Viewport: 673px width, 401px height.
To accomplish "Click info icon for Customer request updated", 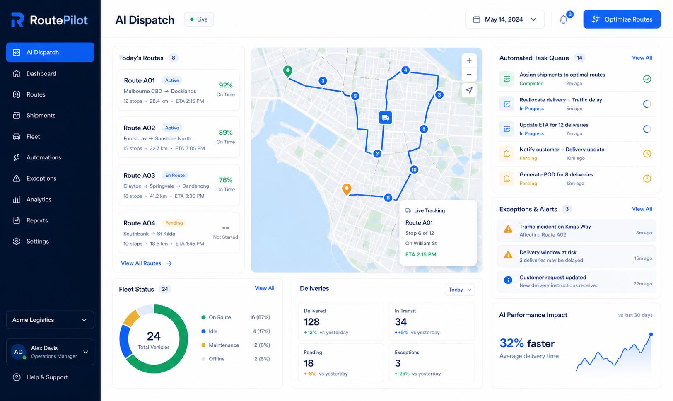I will (508, 280).
